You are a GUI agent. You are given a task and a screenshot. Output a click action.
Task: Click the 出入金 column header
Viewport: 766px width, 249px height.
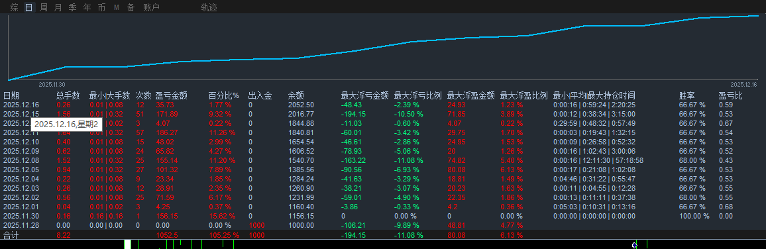tap(260, 96)
